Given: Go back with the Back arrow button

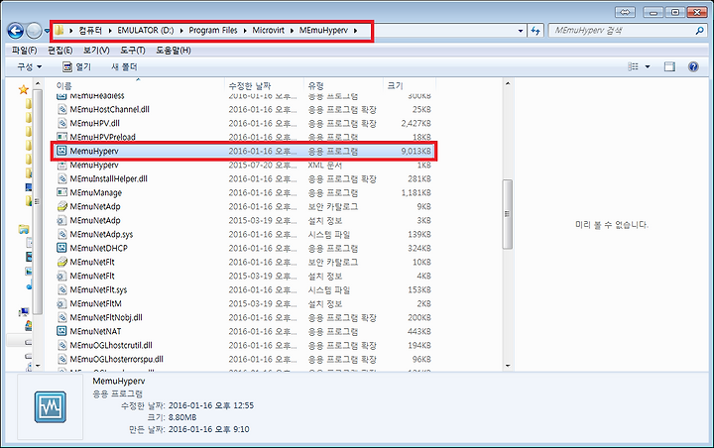Looking at the screenshot, I should point(15,31).
